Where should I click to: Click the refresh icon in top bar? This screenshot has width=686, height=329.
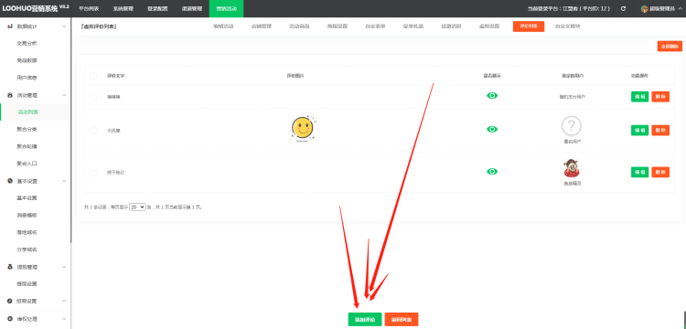(x=623, y=9)
